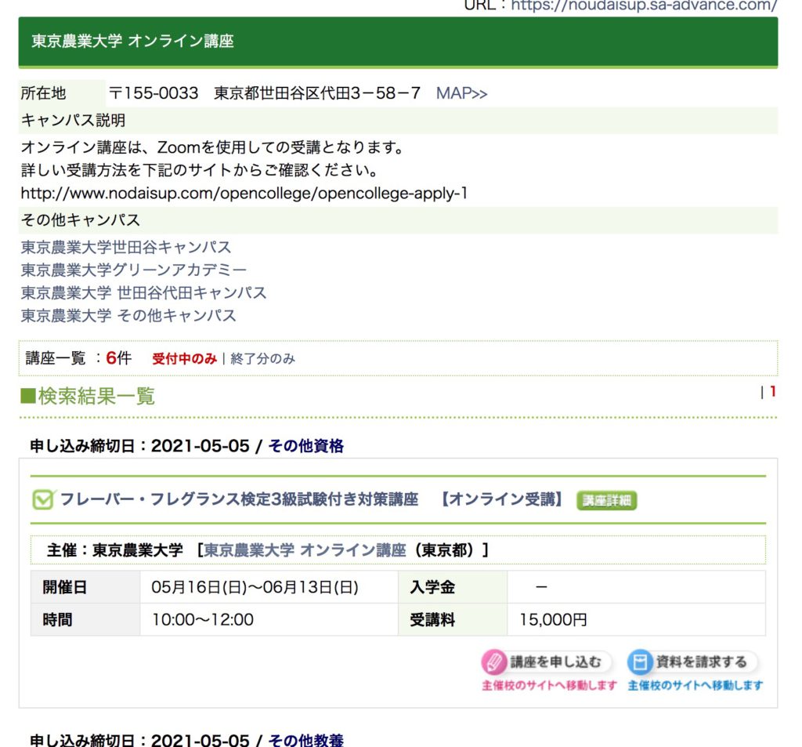
Task: Click blue 主催校のサイトへ移動します note
Action: click(x=695, y=685)
